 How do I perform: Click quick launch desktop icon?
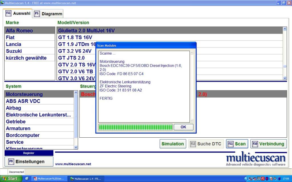27,179
